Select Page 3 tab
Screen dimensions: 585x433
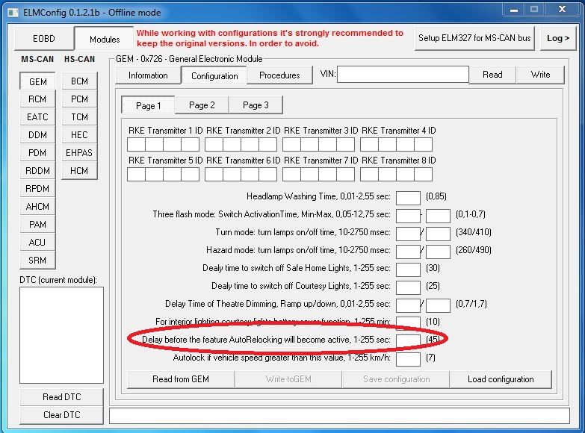click(x=256, y=105)
